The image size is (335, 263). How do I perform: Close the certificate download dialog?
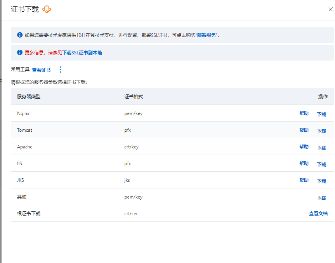330,9
